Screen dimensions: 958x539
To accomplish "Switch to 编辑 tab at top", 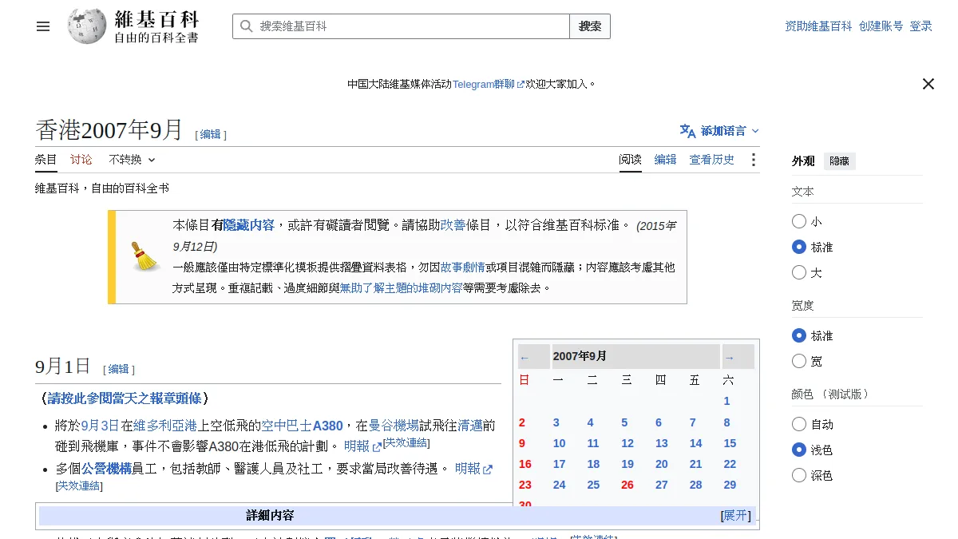I will 666,160.
